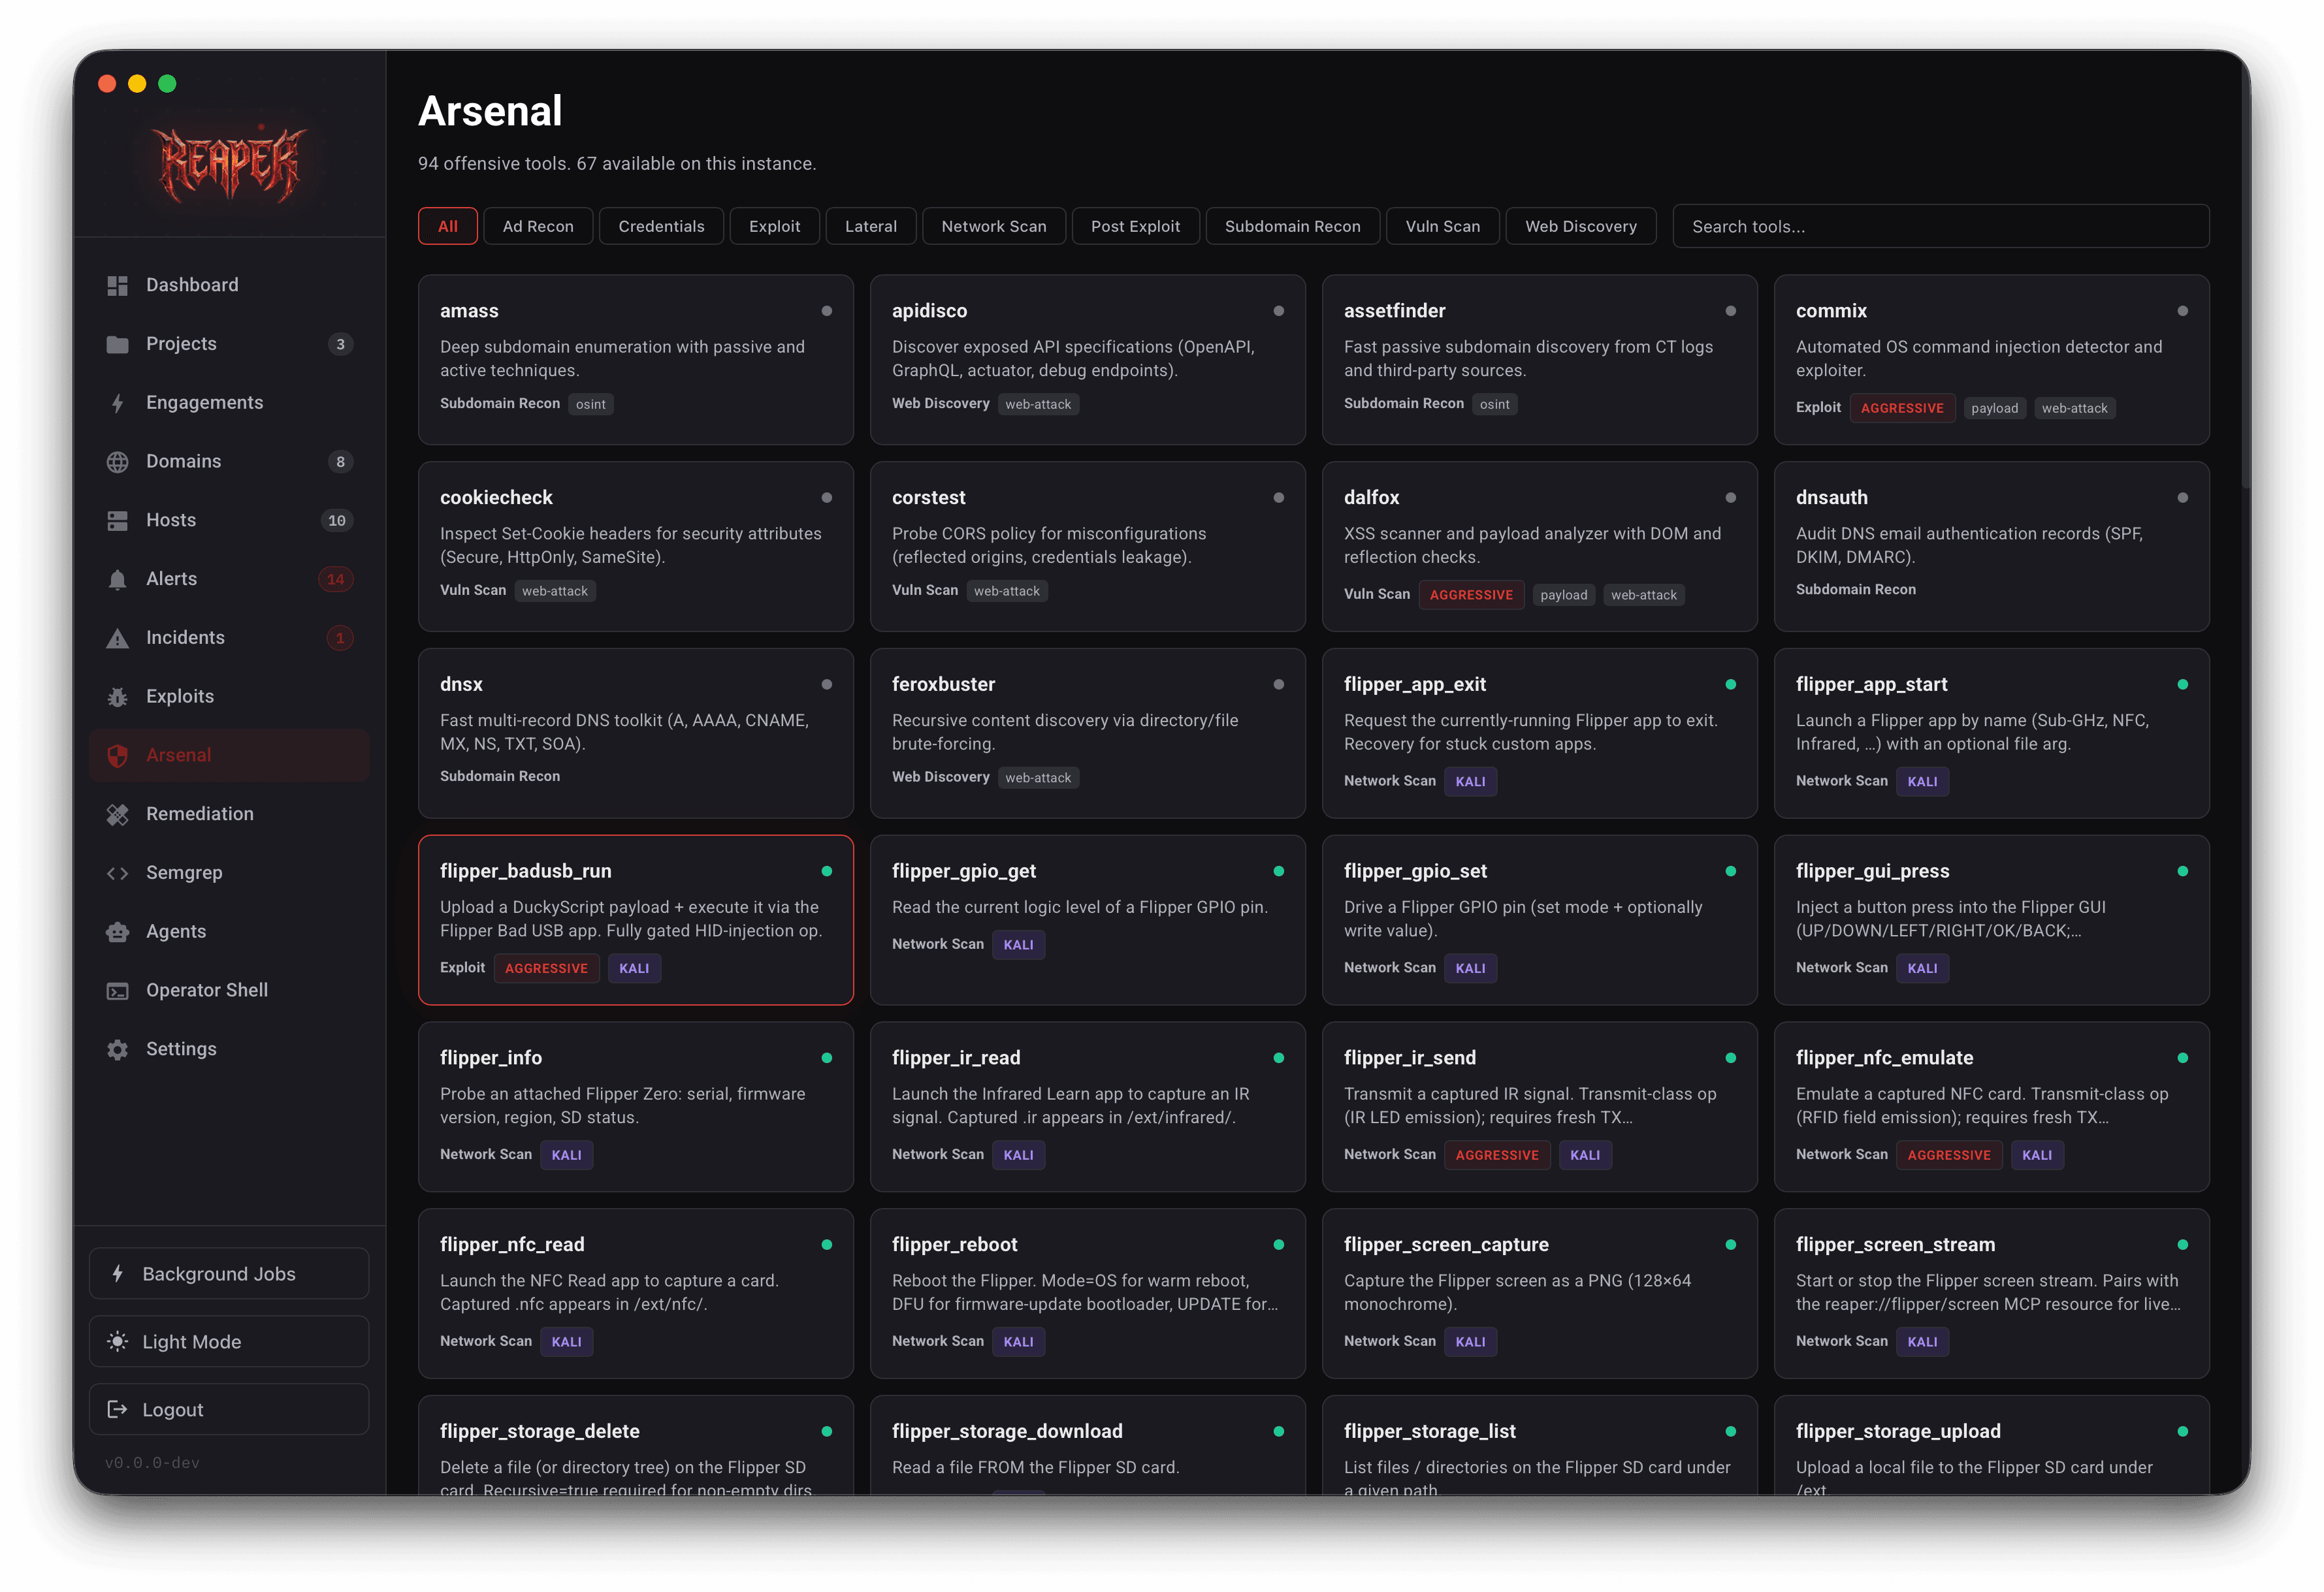
Task: Click the flipper_badusb_run green status dot
Action: tap(826, 871)
